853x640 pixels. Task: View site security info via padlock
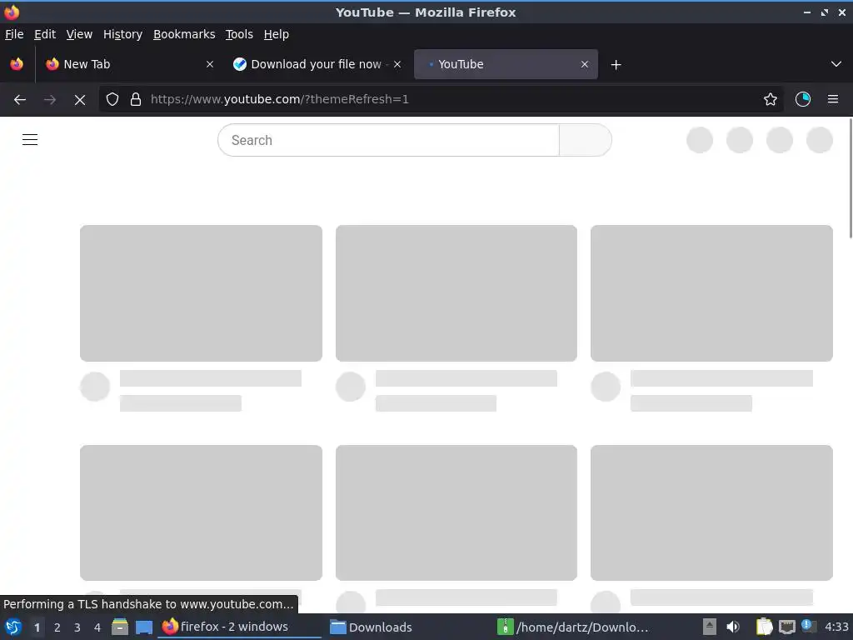[136, 100]
